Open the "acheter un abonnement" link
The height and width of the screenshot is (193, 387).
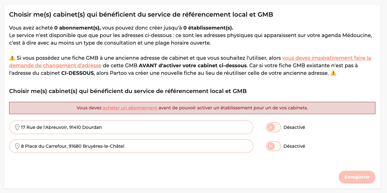130,108
